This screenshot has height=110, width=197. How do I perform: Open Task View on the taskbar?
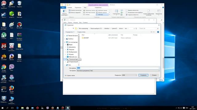tap(12, 108)
